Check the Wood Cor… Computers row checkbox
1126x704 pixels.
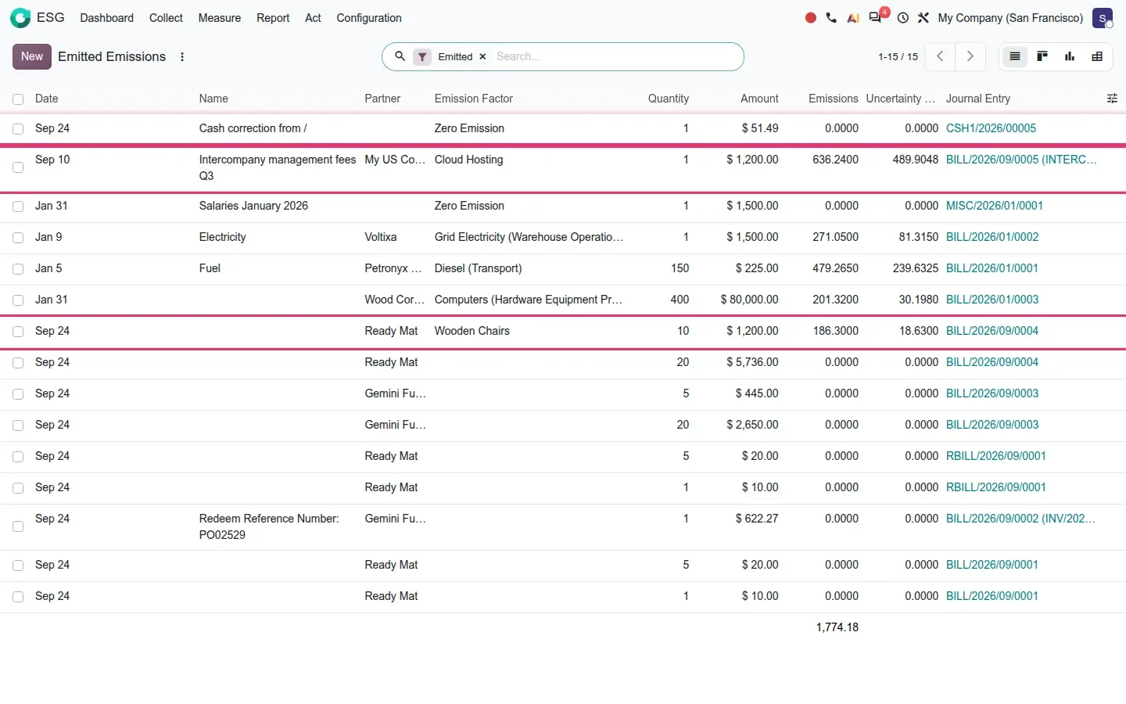[18, 300]
